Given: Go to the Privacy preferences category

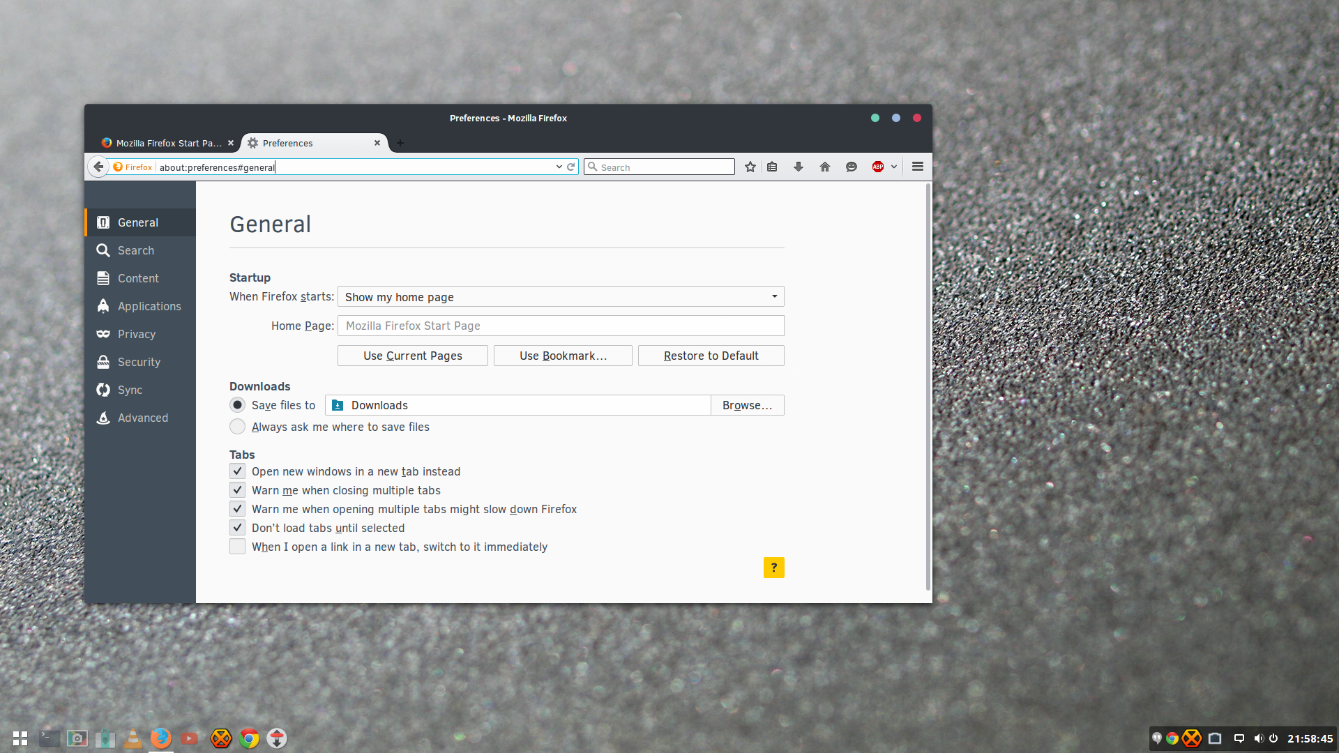Looking at the screenshot, I should (140, 334).
